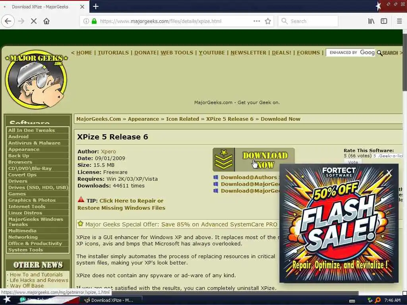Open the XPize 5 Release 6 breadcrumb
This screenshot has height=305, width=407.
[x=230, y=119]
